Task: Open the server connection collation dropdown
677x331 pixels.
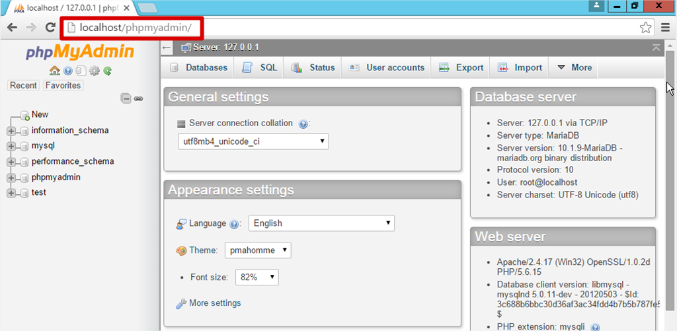Action: point(253,141)
